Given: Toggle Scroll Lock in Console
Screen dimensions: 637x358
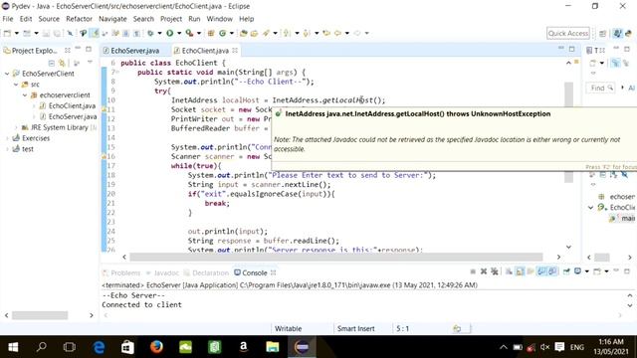Looking at the screenshot, I should 520,271.
